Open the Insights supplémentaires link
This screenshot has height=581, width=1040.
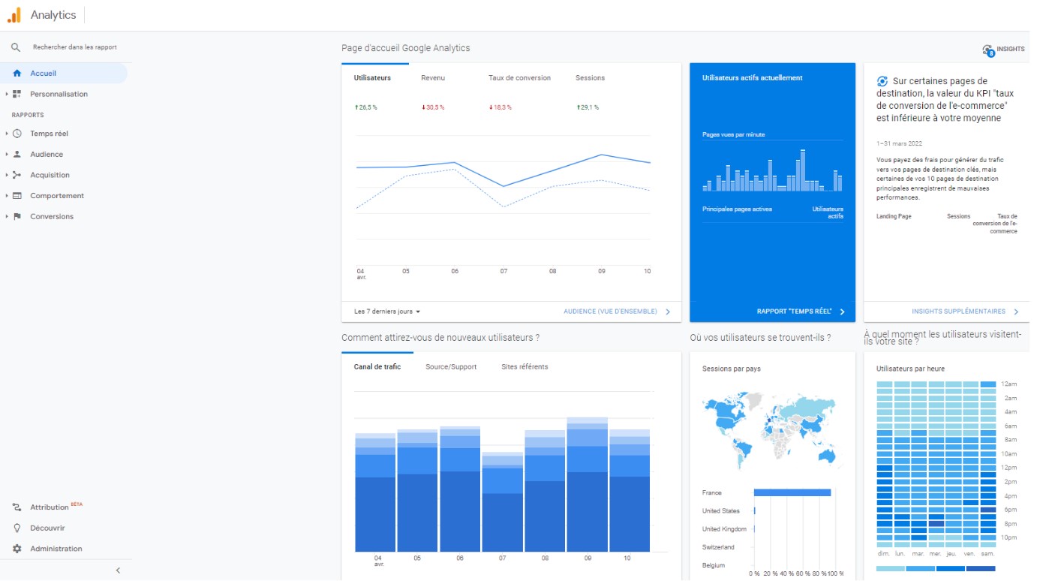pyautogui.click(x=965, y=312)
